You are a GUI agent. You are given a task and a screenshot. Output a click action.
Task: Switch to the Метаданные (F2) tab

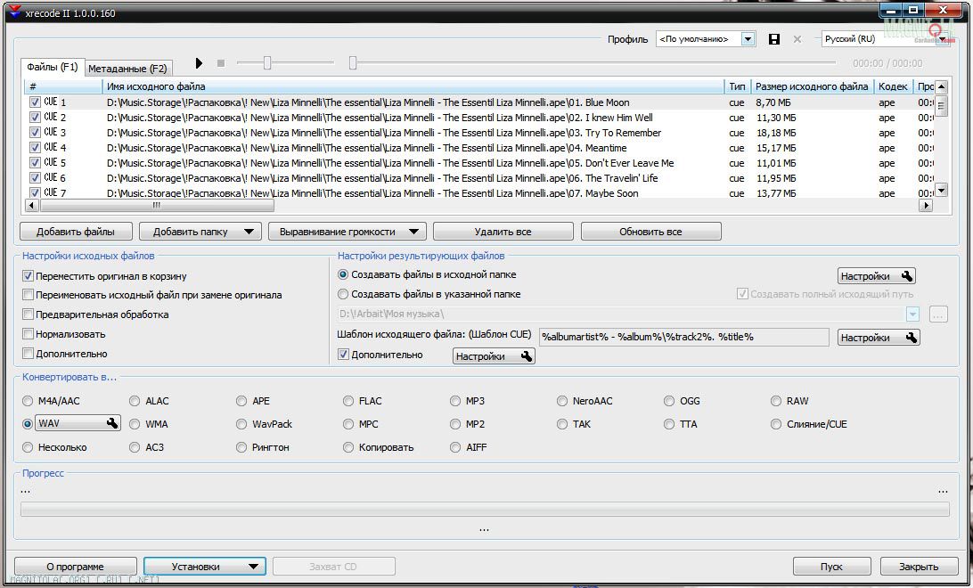coord(127,68)
